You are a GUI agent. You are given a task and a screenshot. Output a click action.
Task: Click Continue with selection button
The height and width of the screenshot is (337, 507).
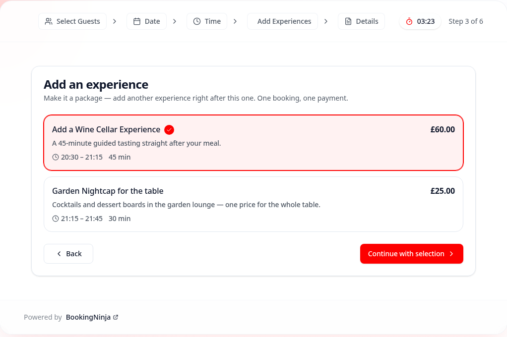[x=412, y=254]
